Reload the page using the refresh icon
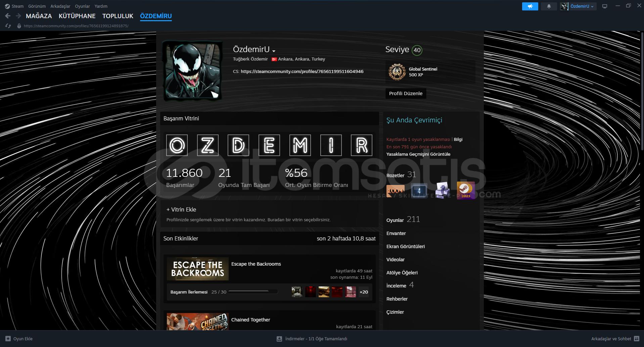 tap(8, 26)
